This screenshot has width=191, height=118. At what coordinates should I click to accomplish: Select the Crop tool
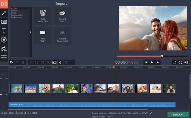click(43, 62)
